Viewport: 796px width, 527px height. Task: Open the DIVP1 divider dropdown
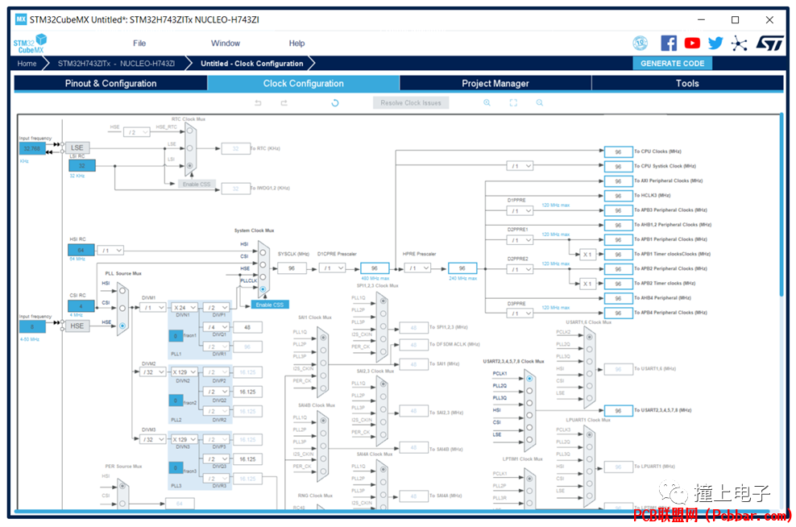point(216,308)
